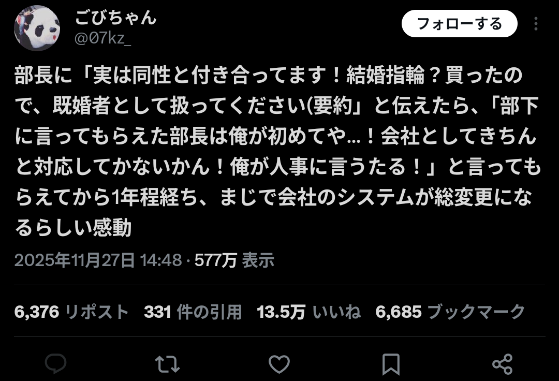Bookmark the tweet with the ribbon icon
Viewport: 559px width, 381px height.
(x=391, y=364)
